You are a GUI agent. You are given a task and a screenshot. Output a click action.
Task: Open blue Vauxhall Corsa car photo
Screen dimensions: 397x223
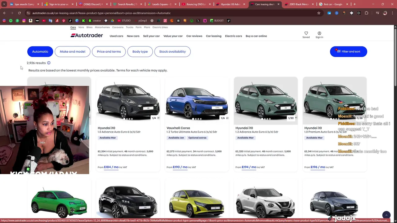click(197, 101)
